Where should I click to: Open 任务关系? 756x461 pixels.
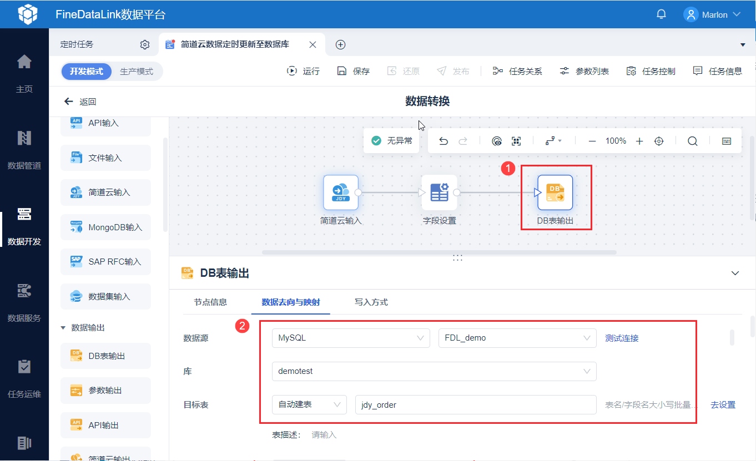[517, 71]
